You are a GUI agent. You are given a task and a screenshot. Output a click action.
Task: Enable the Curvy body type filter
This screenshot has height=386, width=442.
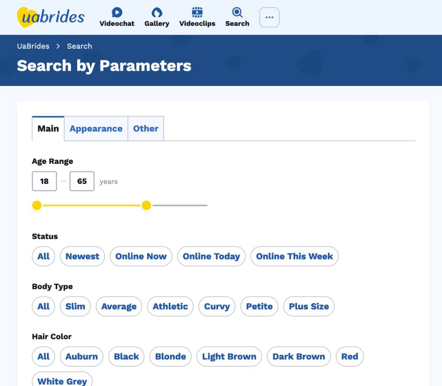[x=217, y=306]
